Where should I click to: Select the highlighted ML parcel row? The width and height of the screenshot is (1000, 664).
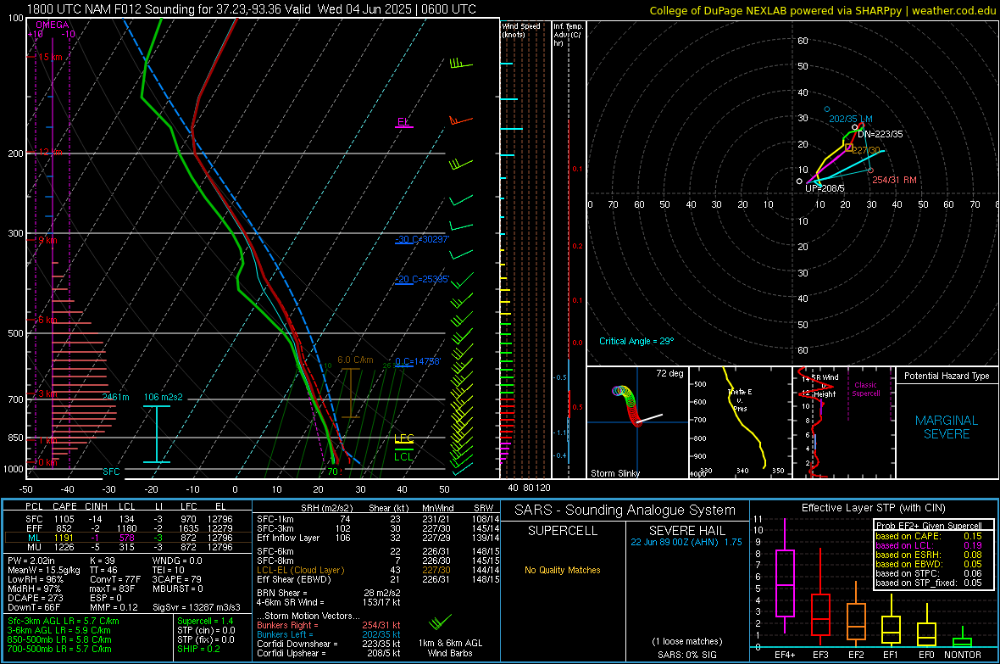[x=128, y=538]
